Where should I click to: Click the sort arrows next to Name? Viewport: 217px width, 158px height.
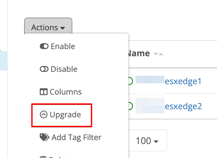158,54
